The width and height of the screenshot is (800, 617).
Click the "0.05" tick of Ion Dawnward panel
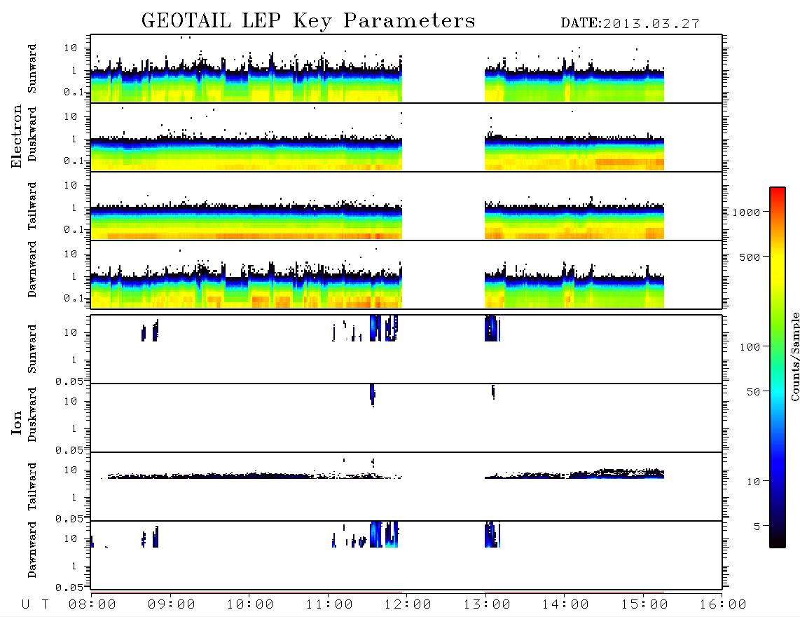[x=69, y=588]
